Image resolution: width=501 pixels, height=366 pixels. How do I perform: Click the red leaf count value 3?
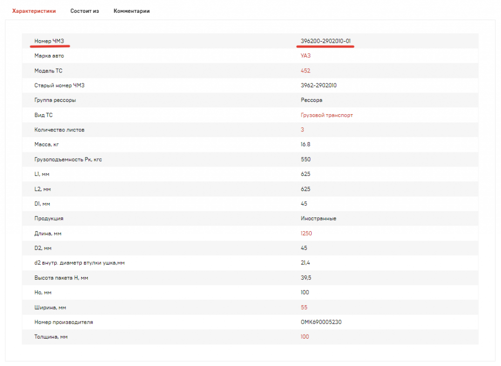click(302, 130)
